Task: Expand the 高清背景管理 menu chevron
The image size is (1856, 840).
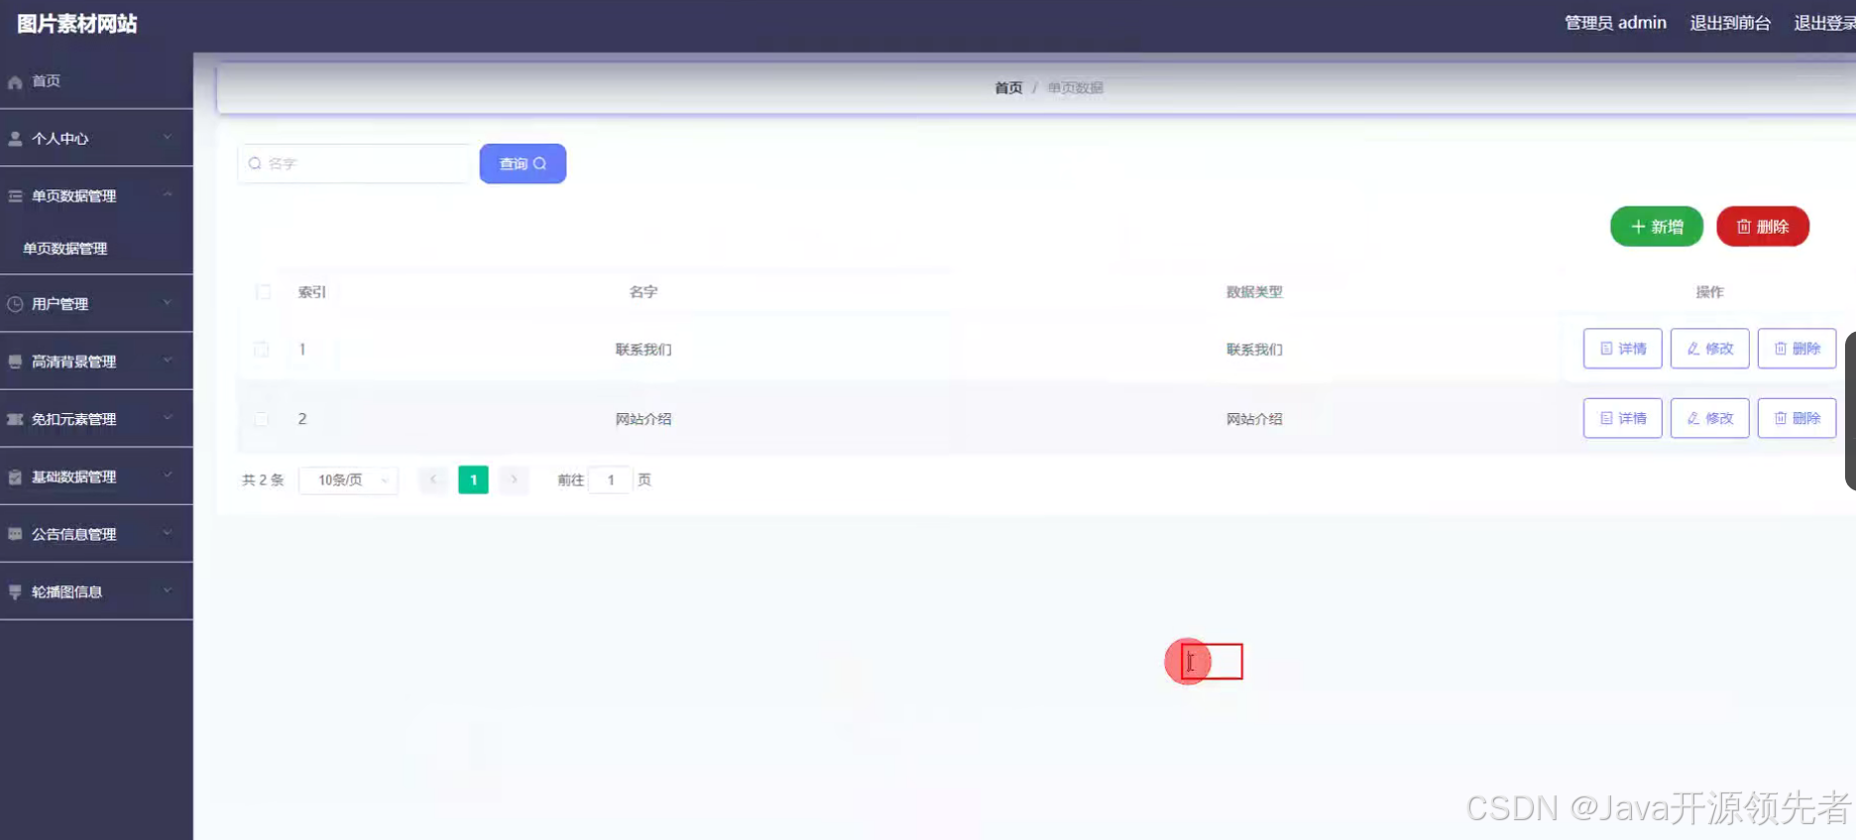Action: [x=168, y=361]
